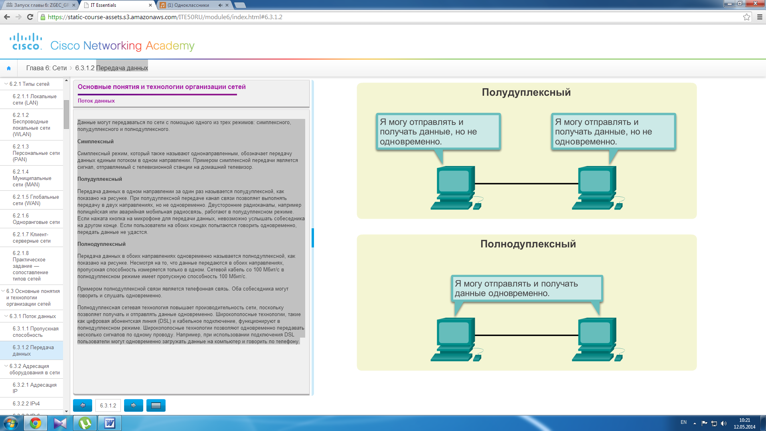Go to the previous page with the left arrow button
Screen dimensions: 766x431
click(x=83, y=405)
